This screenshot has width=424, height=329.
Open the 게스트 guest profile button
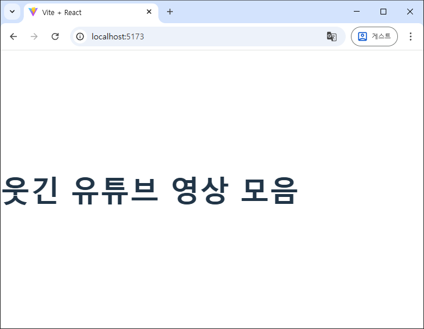coord(374,36)
